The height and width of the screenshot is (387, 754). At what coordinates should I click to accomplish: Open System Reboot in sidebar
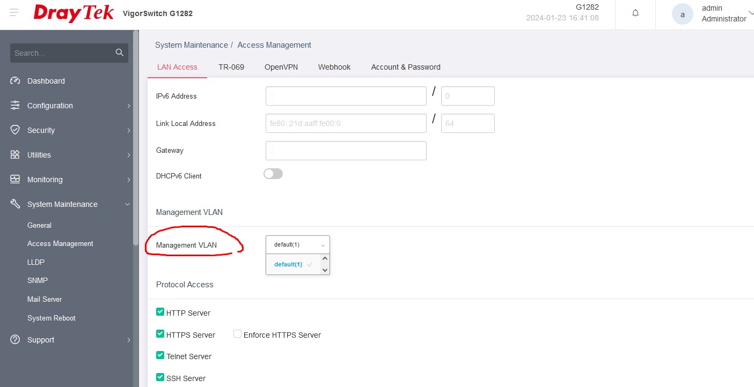coord(52,318)
